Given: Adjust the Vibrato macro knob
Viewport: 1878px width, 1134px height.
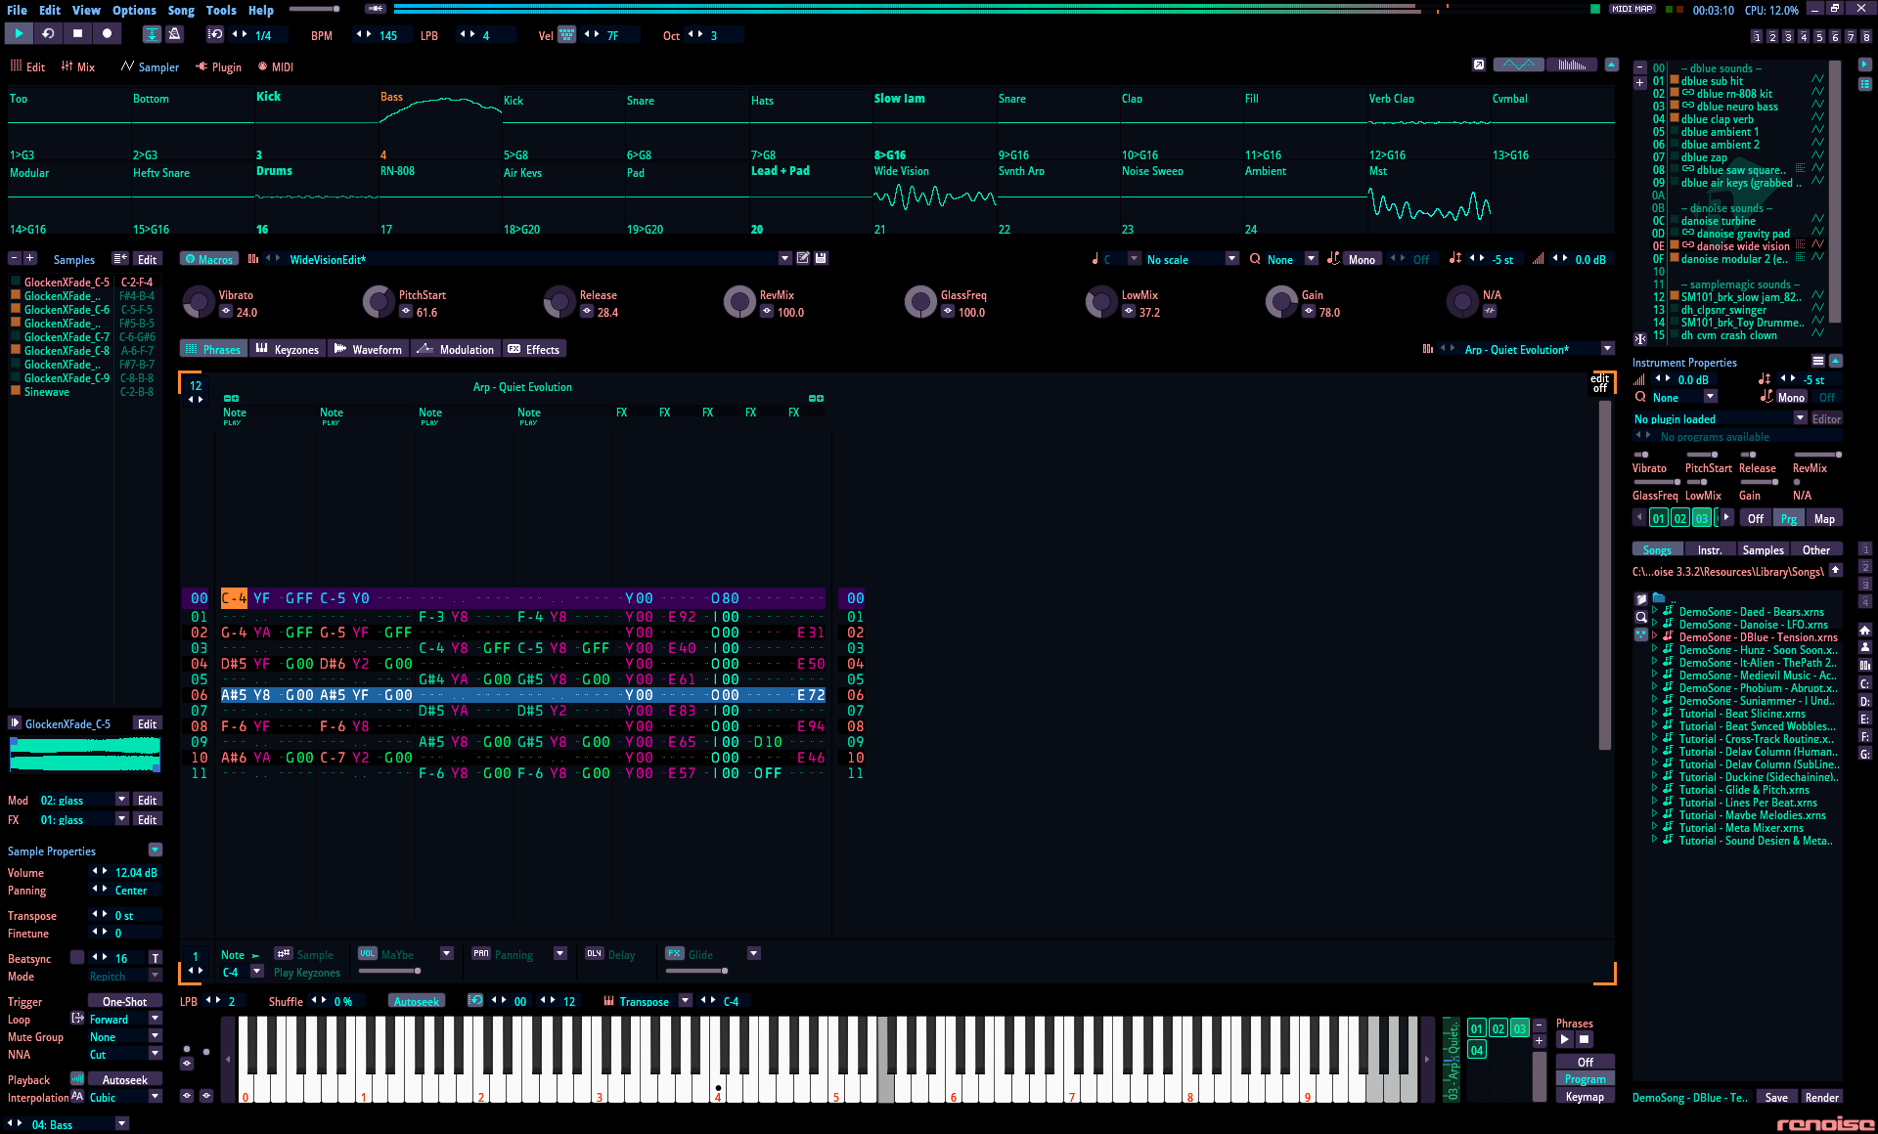Looking at the screenshot, I should tap(198, 302).
